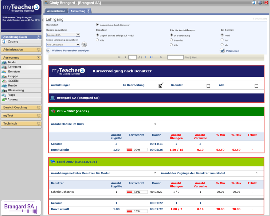Click the refresh icon beside the Lehrgang dropdown
This screenshot has width=270, height=216.
point(84,45)
